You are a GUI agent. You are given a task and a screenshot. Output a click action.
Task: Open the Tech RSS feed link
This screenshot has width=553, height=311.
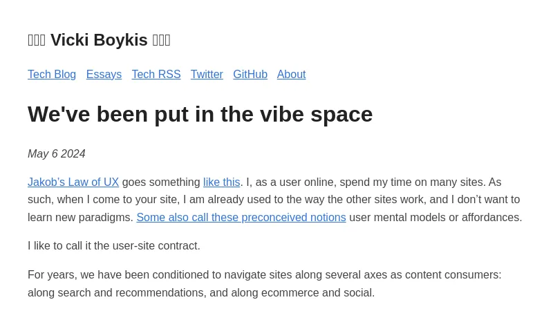[156, 75]
